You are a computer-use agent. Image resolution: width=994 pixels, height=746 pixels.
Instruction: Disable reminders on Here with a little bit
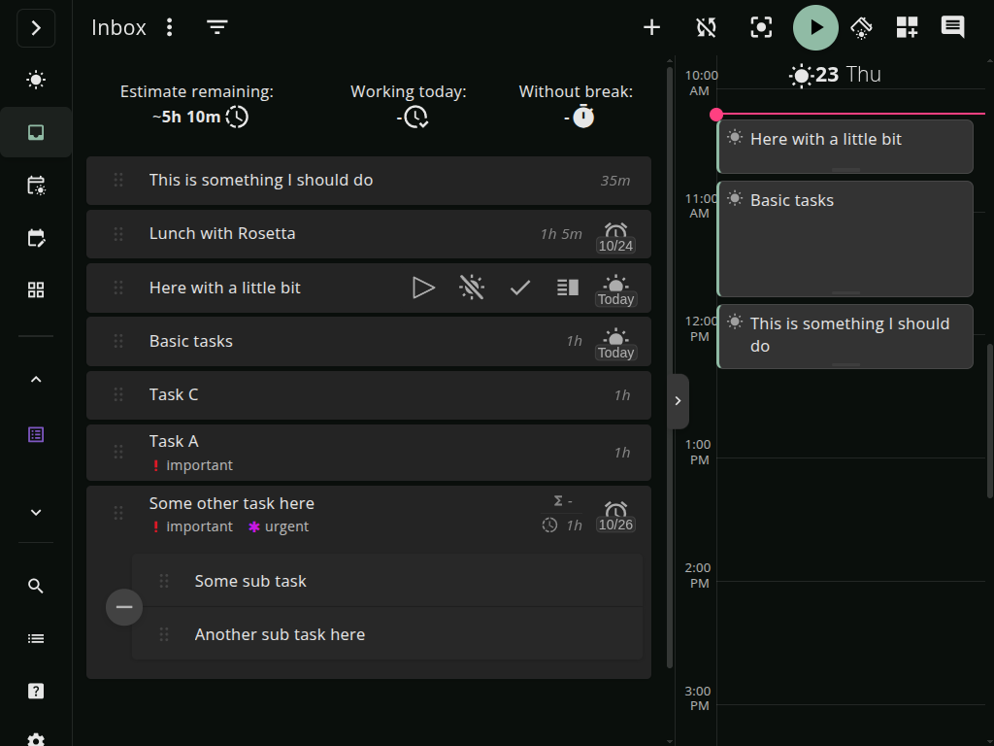(x=472, y=287)
